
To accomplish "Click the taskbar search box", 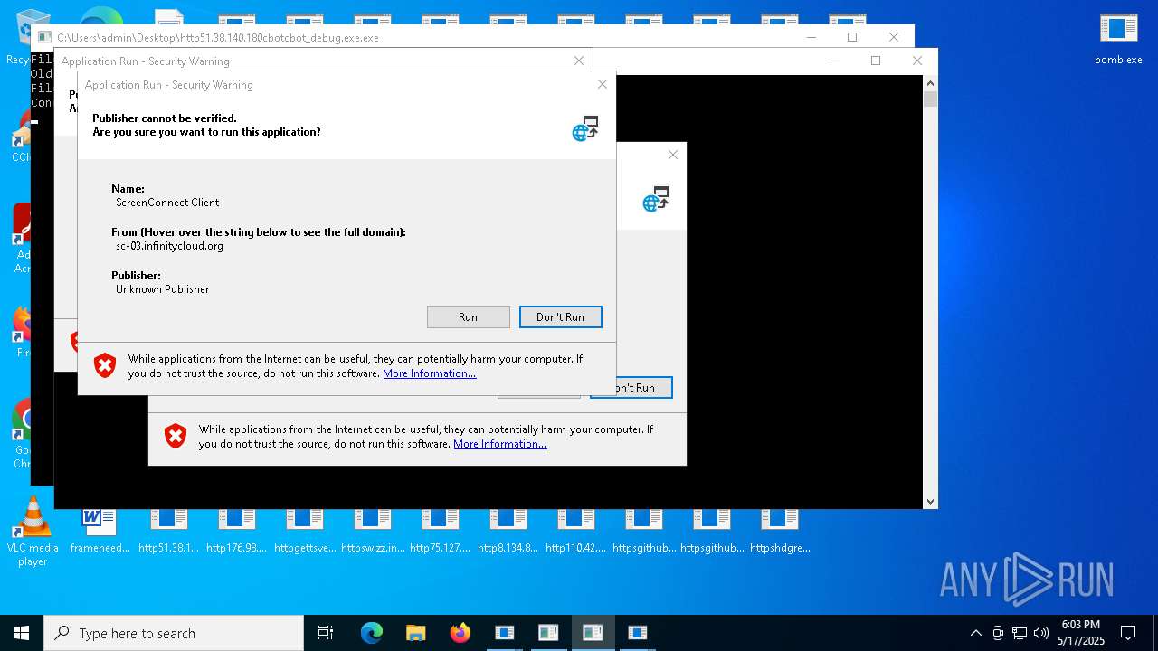I will pyautogui.click(x=174, y=633).
